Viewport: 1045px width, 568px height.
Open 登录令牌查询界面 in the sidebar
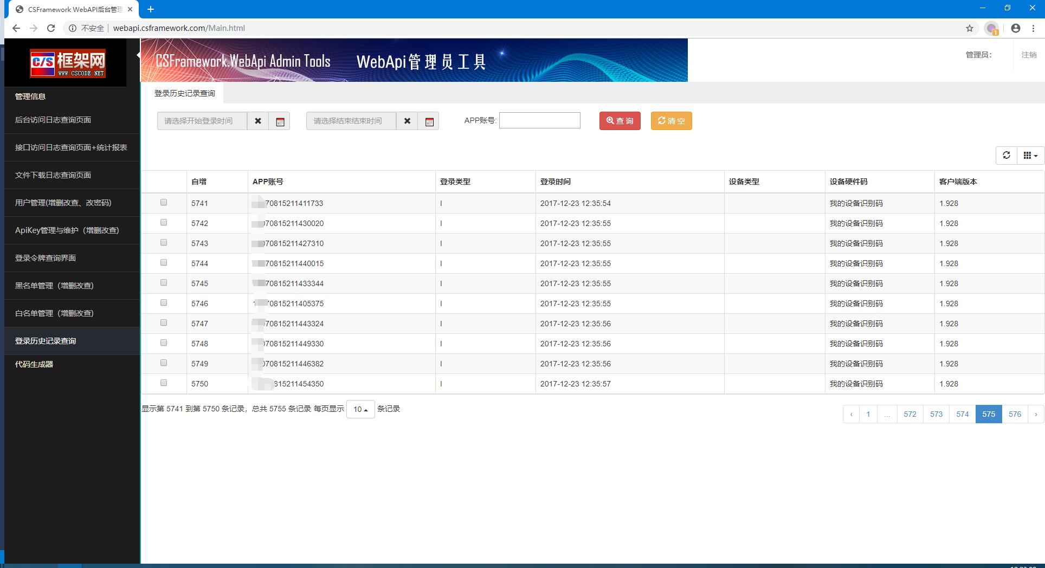[46, 258]
